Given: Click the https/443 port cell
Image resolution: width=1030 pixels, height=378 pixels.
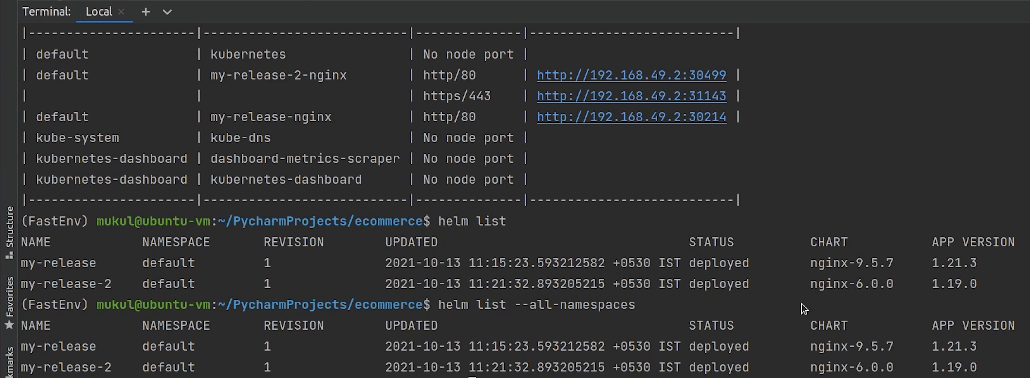Looking at the screenshot, I should click(456, 96).
